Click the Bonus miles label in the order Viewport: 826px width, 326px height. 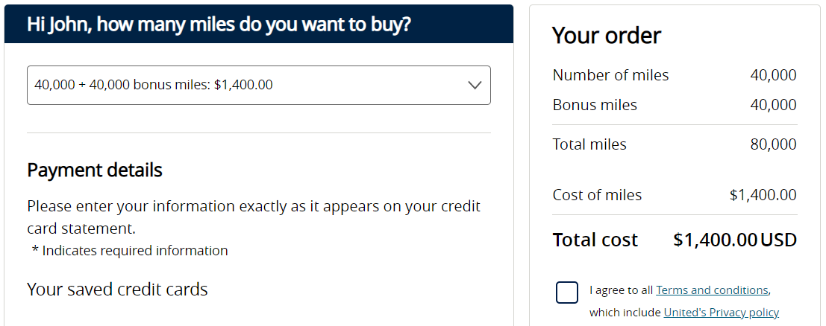(595, 105)
